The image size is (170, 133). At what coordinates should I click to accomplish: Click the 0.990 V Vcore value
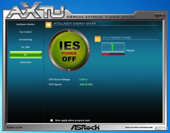pyautogui.click(x=83, y=80)
